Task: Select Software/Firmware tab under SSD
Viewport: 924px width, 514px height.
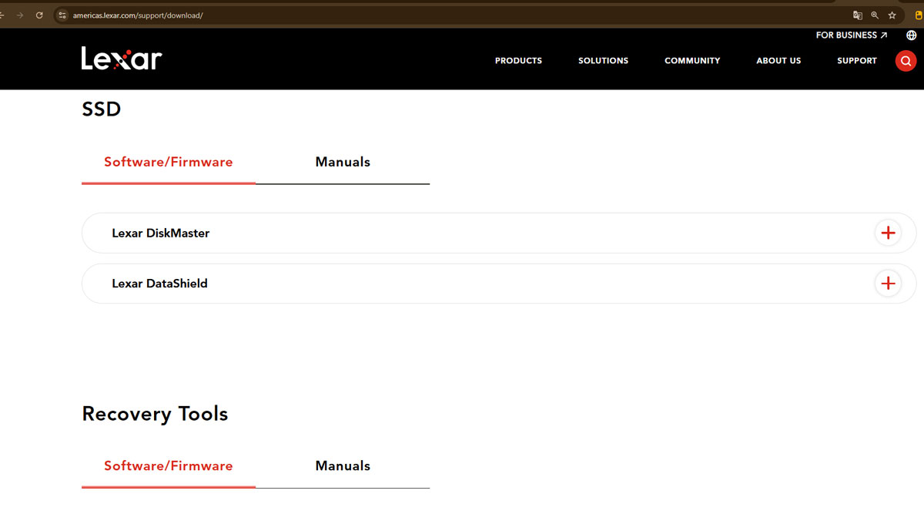Action: (168, 162)
